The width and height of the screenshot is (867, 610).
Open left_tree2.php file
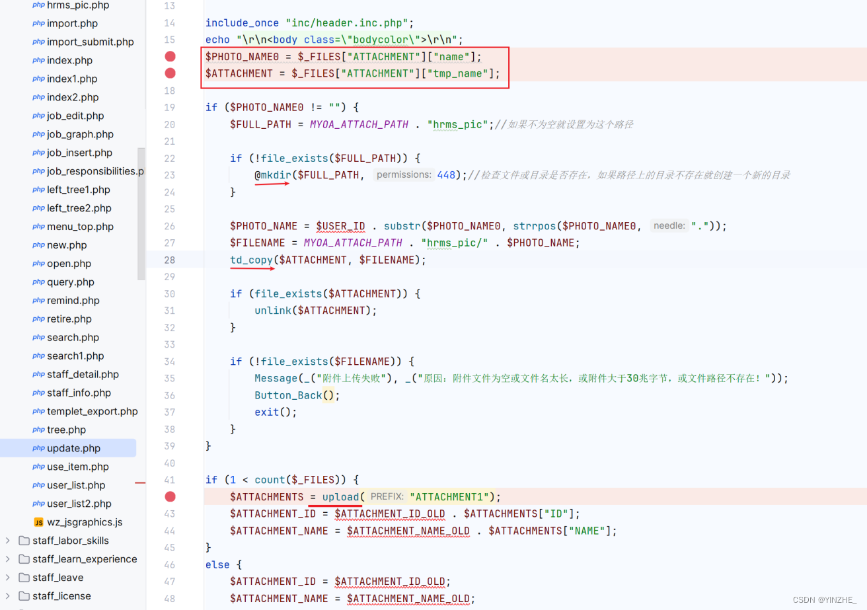79,209
